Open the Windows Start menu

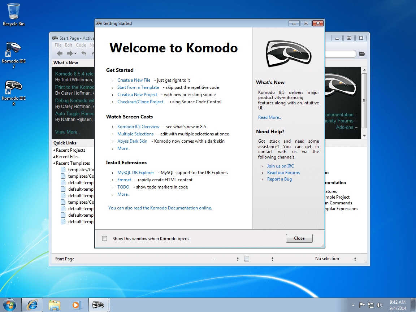coord(9,305)
